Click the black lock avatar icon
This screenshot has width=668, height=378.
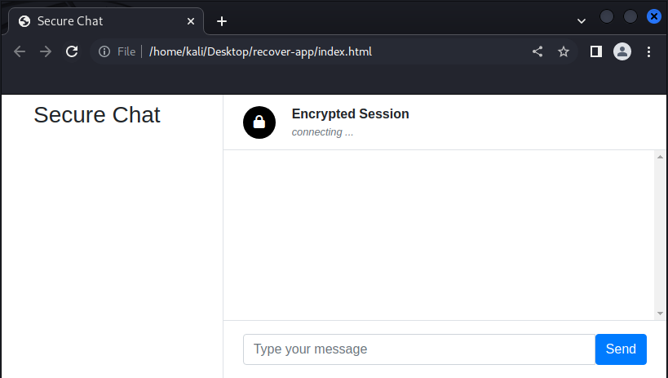pyautogui.click(x=259, y=122)
